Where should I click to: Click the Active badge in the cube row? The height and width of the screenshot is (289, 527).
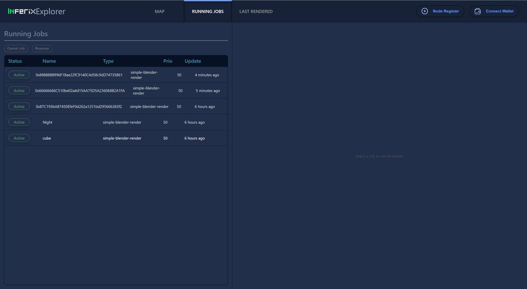pyautogui.click(x=19, y=138)
